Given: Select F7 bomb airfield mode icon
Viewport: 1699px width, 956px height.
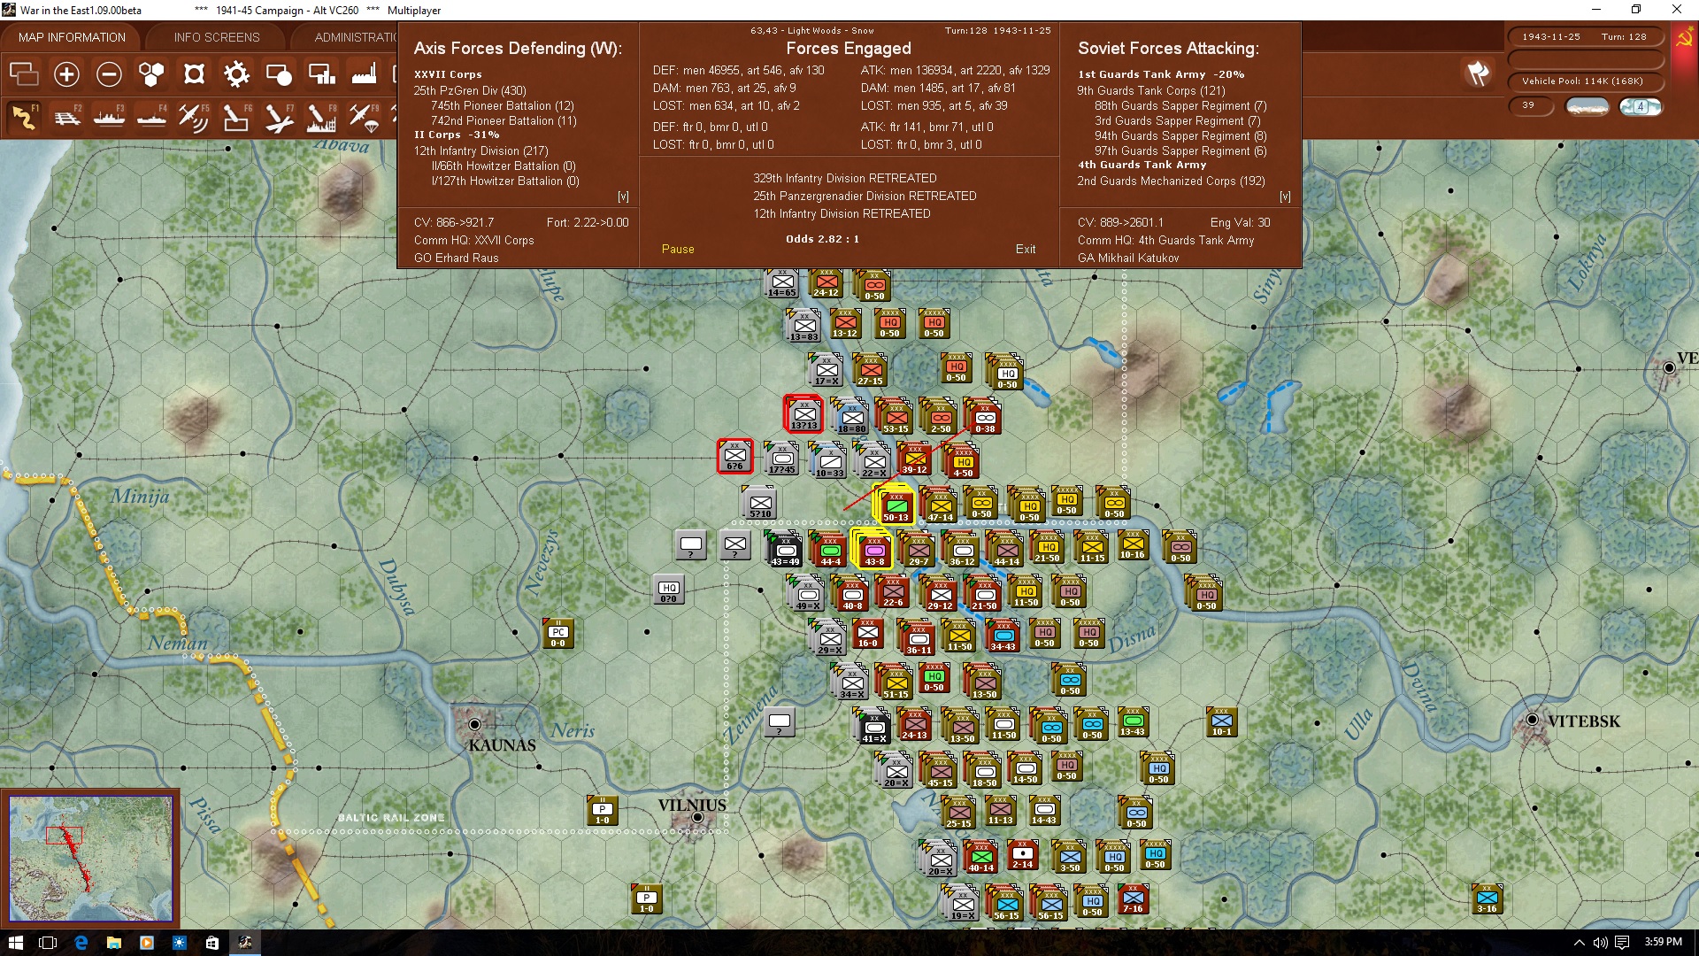Looking at the screenshot, I should 278,117.
